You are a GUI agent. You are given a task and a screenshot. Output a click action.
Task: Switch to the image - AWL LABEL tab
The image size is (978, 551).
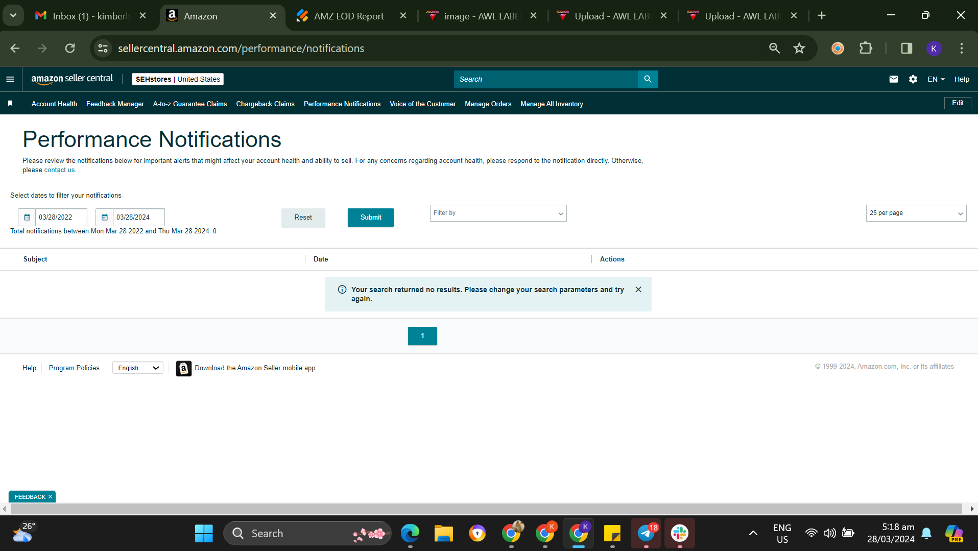(481, 16)
